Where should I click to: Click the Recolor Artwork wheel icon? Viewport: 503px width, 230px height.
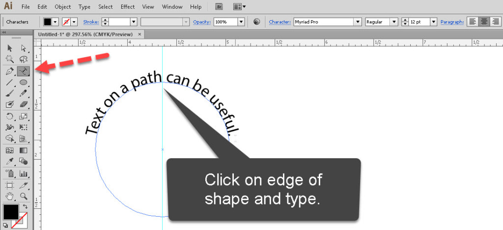[x=256, y=22]
